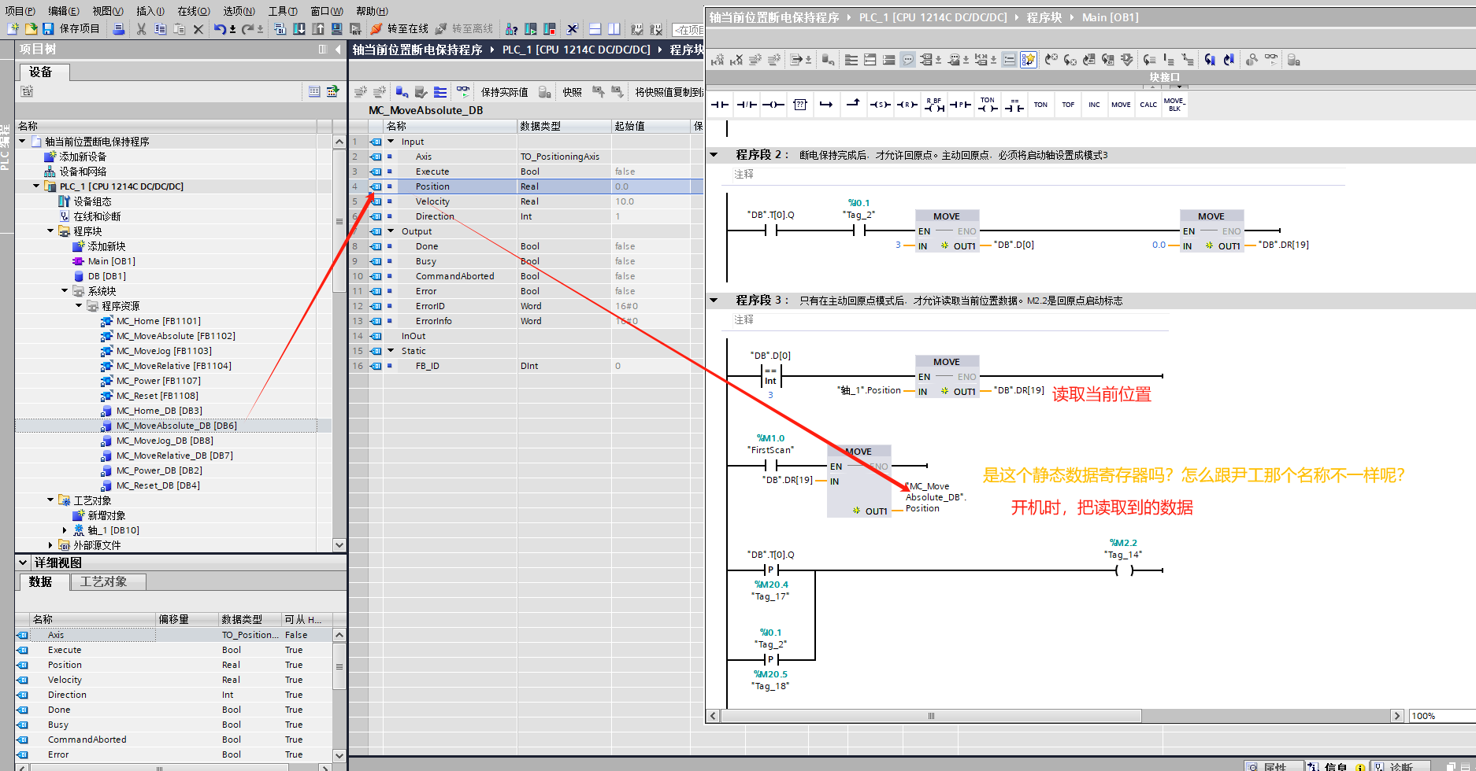
Task: Insert an output coil instruction
Action: point(773,105)
